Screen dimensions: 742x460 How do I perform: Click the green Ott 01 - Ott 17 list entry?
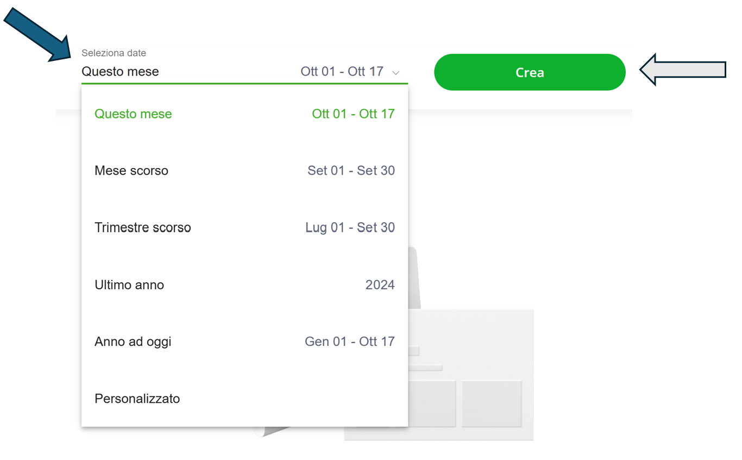(x=353, y=114)
